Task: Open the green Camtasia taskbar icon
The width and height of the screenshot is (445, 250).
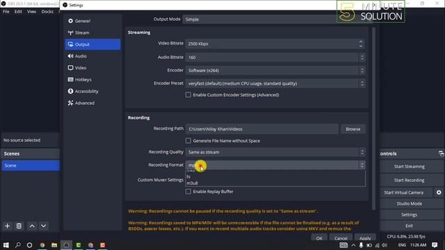Action: (79, 245)
